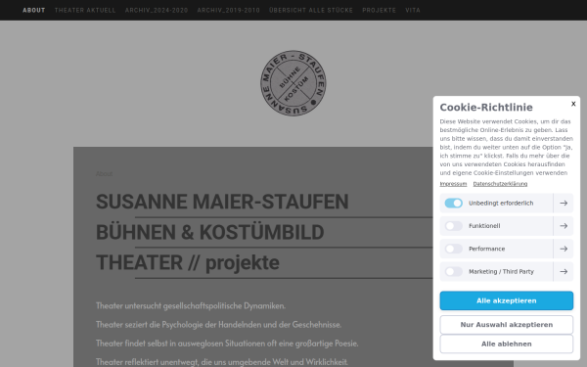This screenshot has height=367, width=587.
Task: Enable the Funktionell cookies switch
Action: 453,226
